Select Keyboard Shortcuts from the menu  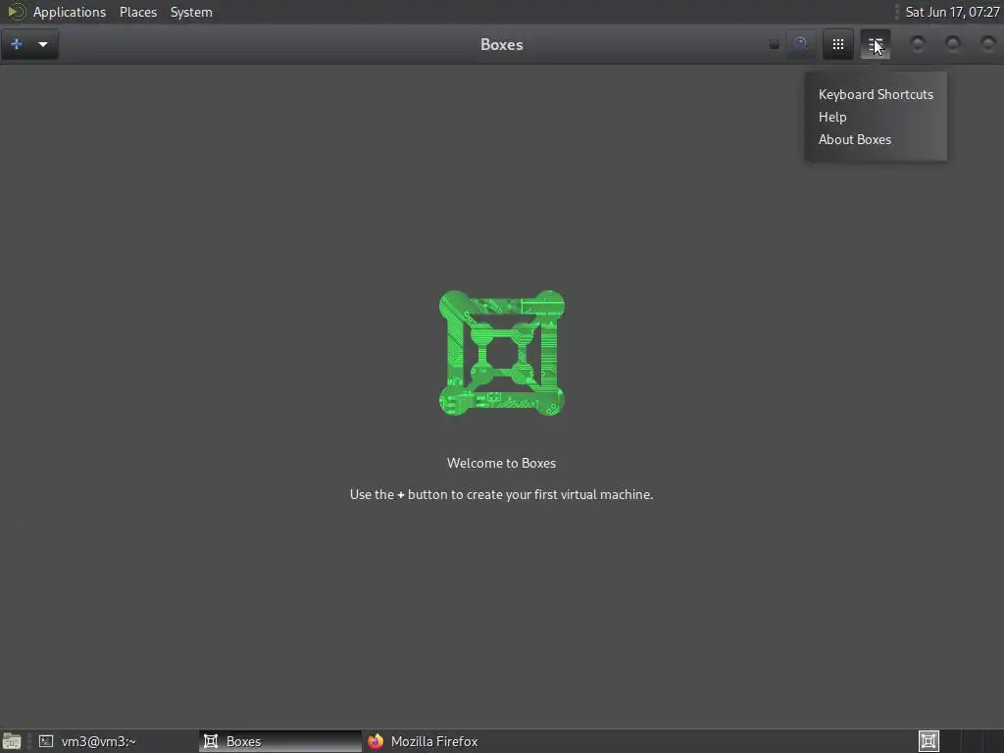tap(876, 95)
